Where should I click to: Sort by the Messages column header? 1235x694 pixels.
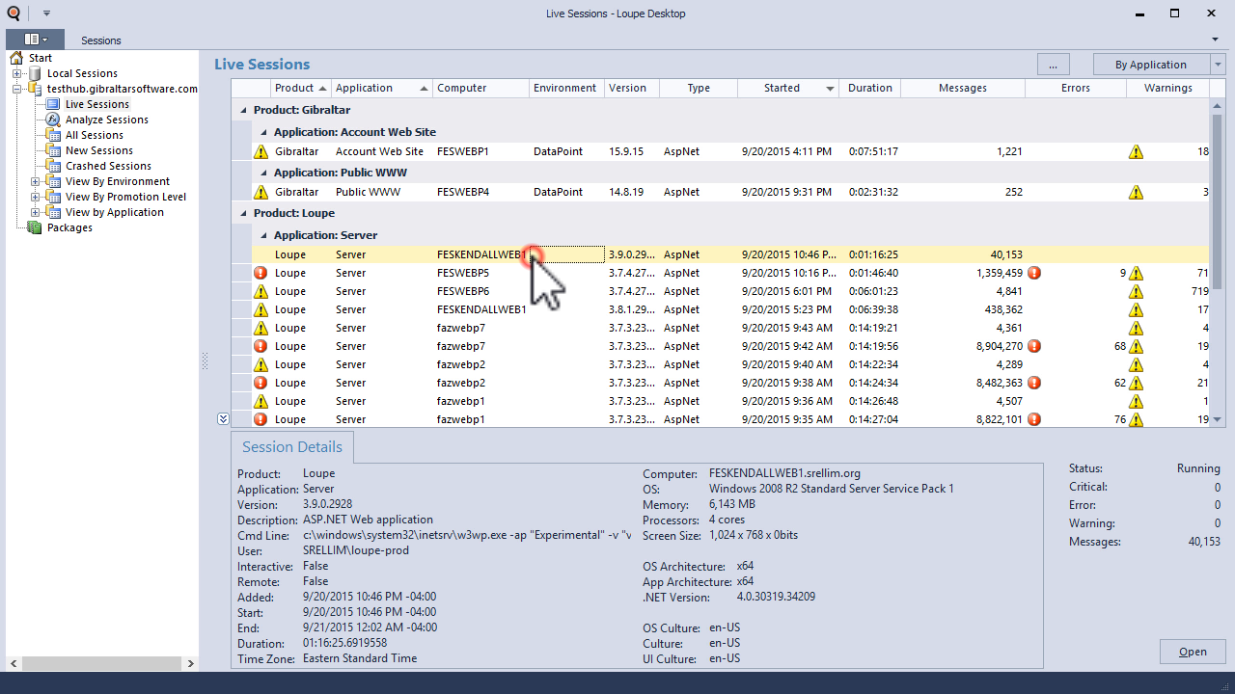pyautogui.click(x=962, y=88)
